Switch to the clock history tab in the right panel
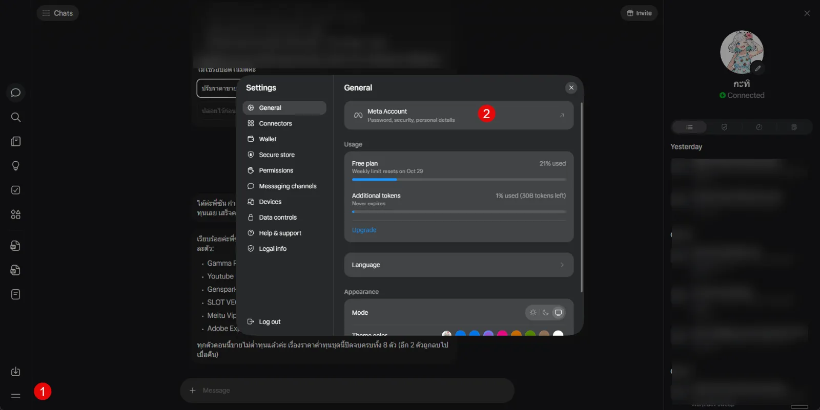The width and height of the screenshot is (820, 410). click(759, 127)
